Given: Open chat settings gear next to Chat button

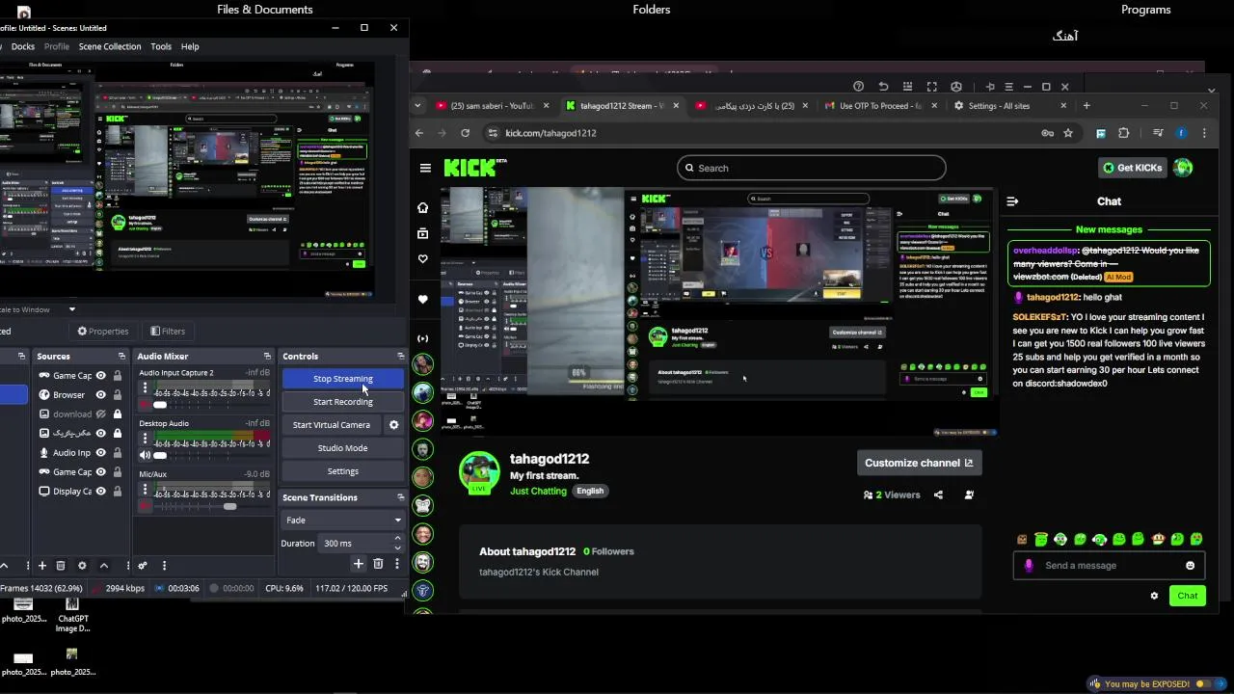Looking at the screenshot, I should 1154,596.
